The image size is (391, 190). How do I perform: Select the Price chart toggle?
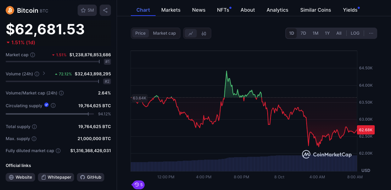click(x=140, y=33)
